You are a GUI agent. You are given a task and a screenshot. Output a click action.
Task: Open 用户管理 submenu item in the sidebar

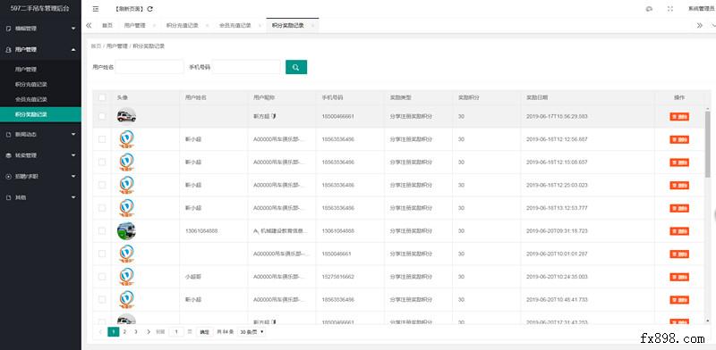pos(40,70)
